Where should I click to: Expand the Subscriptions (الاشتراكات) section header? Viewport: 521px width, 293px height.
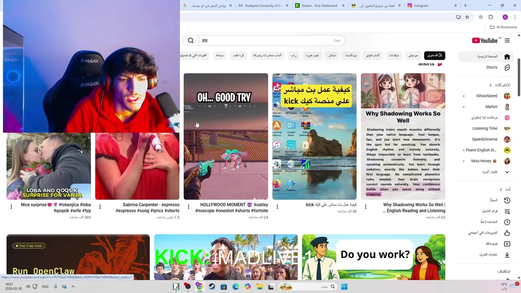[x=500, y=85]
